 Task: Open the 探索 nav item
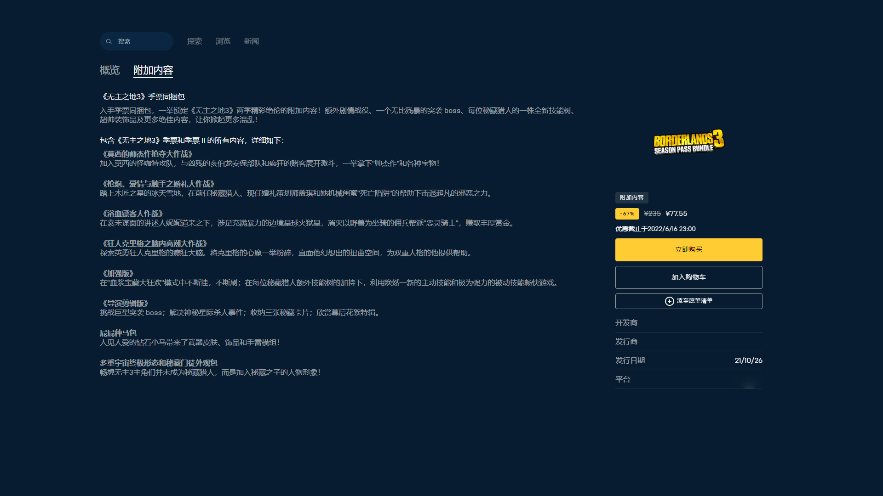(195, 41)
